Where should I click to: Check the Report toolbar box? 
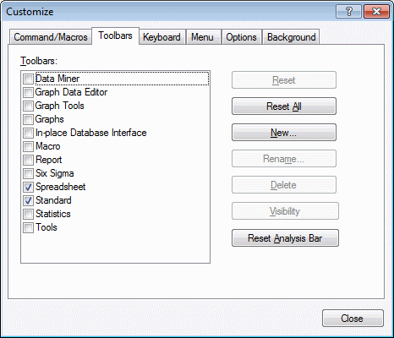click(28, 160)
